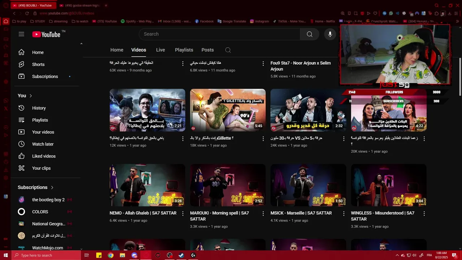Image resolution: width=462 pixels, height=260 pixels.
Task: Click the channel search magnifier icon
Action: pos(228,50)
